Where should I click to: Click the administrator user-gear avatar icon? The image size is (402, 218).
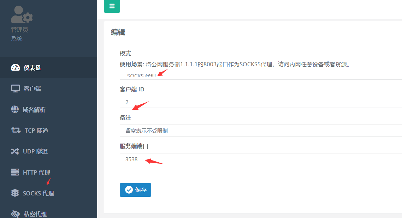tap(22, 14)
